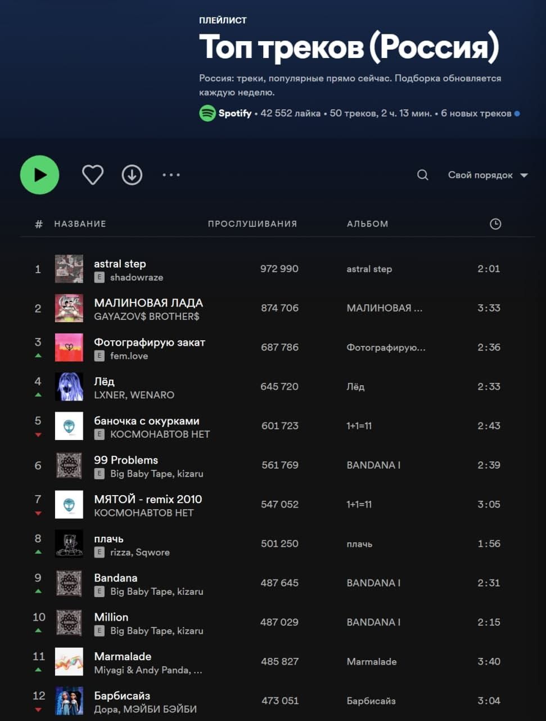
Task: Click the 'Лёд' track cover art
Action: 69,387
